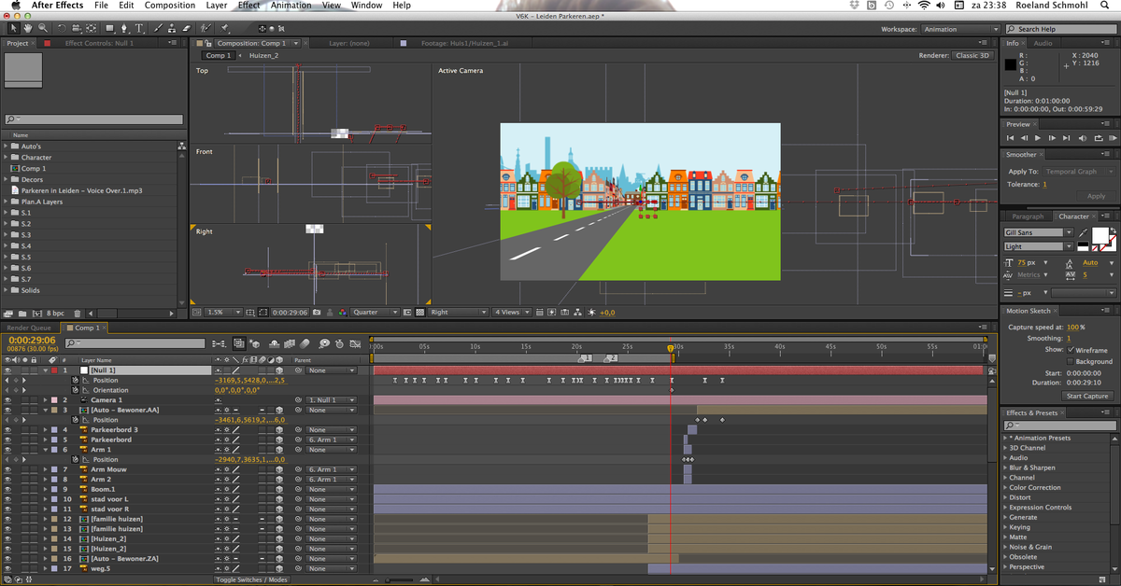The height and width of the screenshot is (586, 1121).
Task: Click the Play button in Preview panel
Action: click(x=1038, y=138)
